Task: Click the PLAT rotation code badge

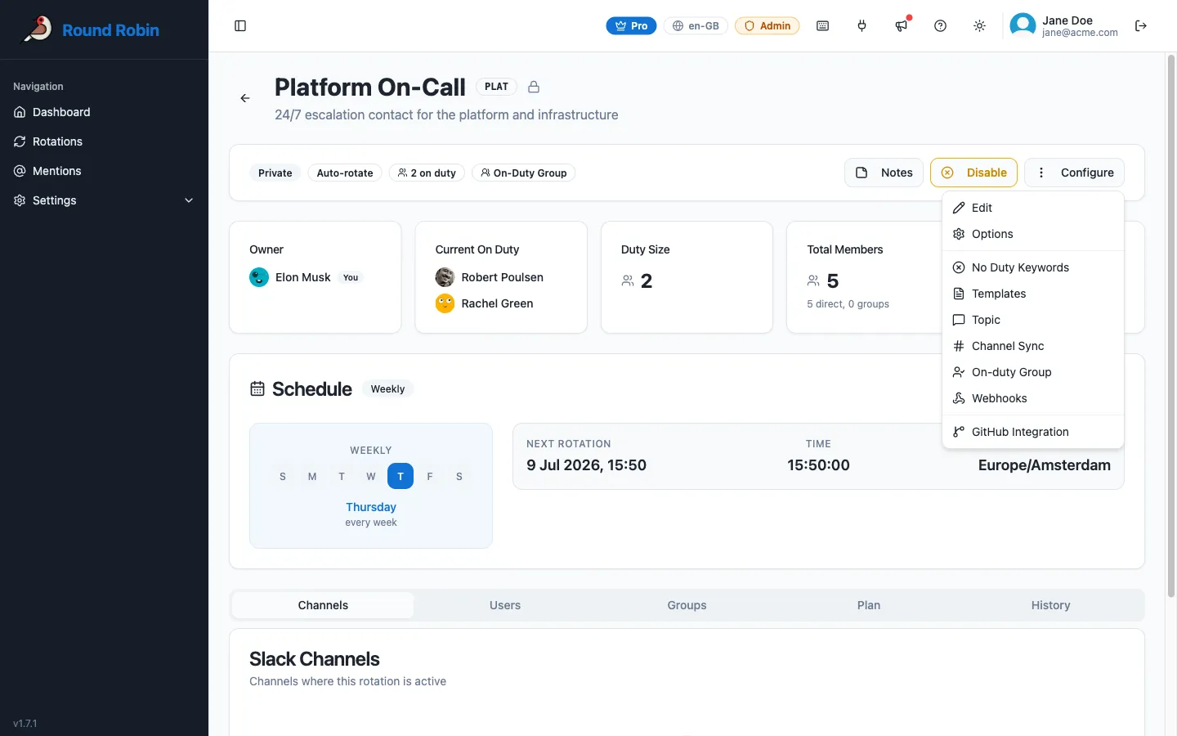Action: tap(496, 87)
